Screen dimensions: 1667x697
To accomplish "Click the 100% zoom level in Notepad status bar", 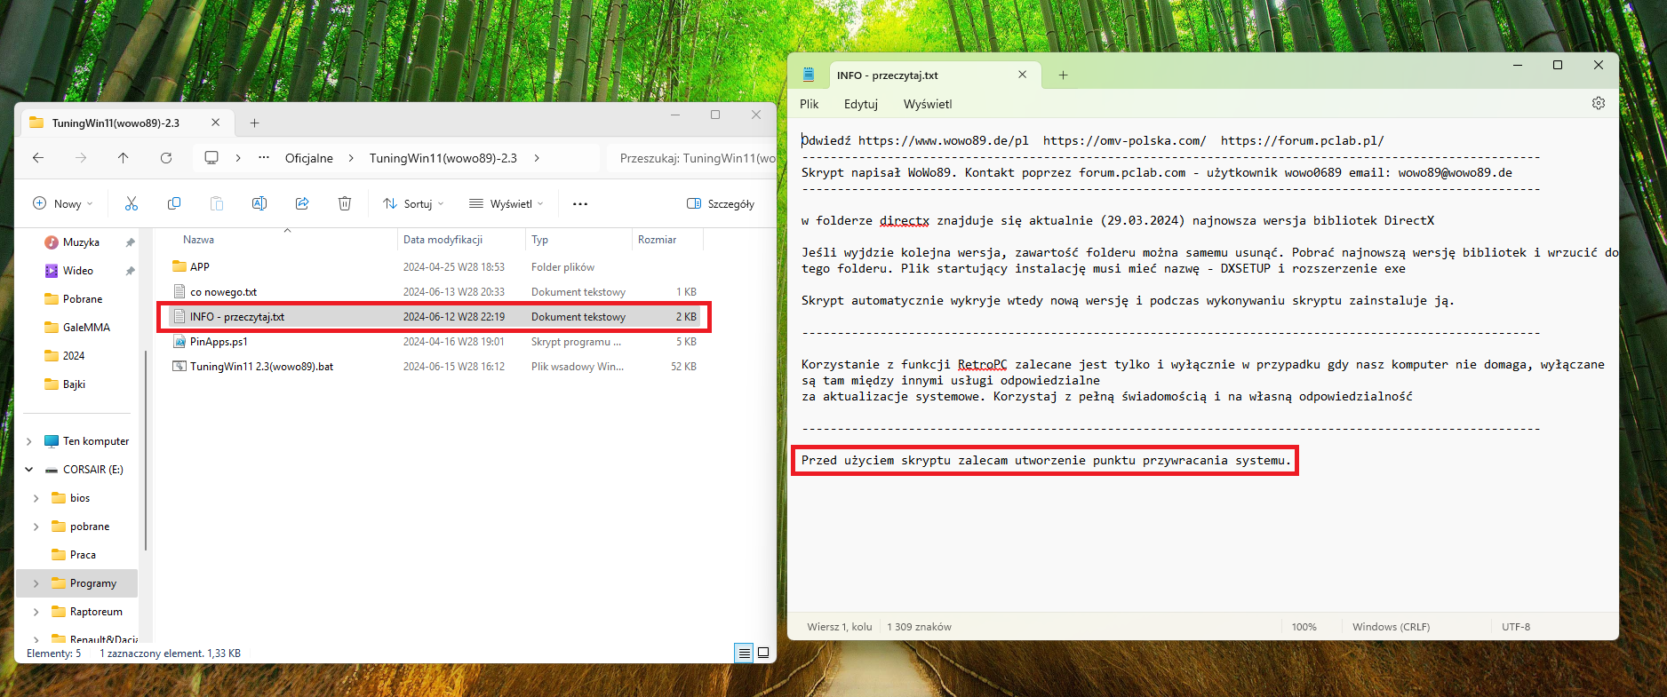I will click(x=1304, y=627).
